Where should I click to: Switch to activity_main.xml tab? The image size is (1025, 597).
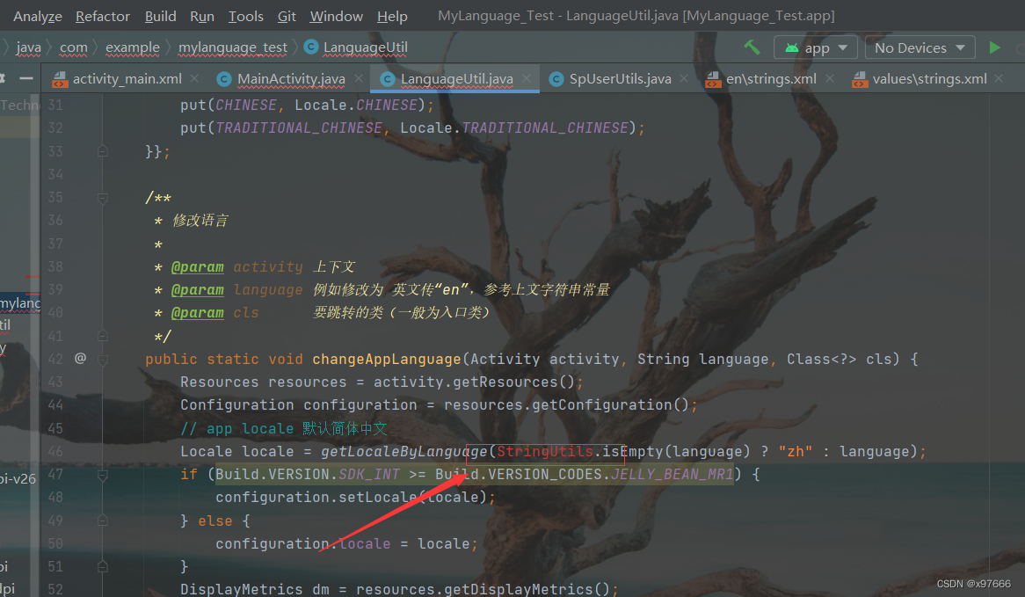(127, 79)
